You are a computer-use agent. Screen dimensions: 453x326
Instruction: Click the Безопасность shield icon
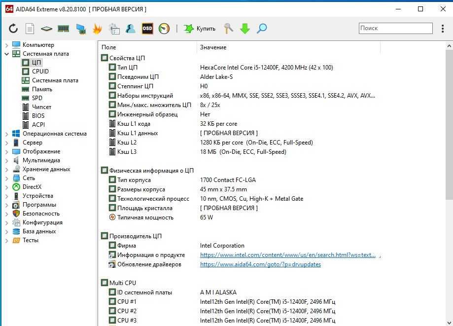point(16,214)
